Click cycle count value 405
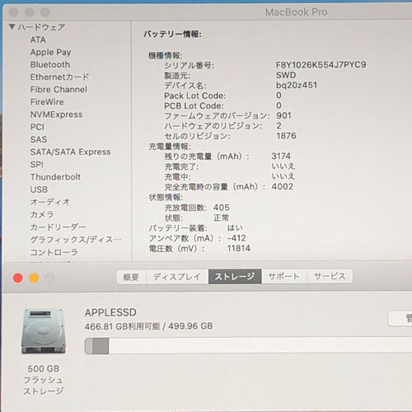The height and width of the screenshot is (412, 412). [x=222, y=208]
